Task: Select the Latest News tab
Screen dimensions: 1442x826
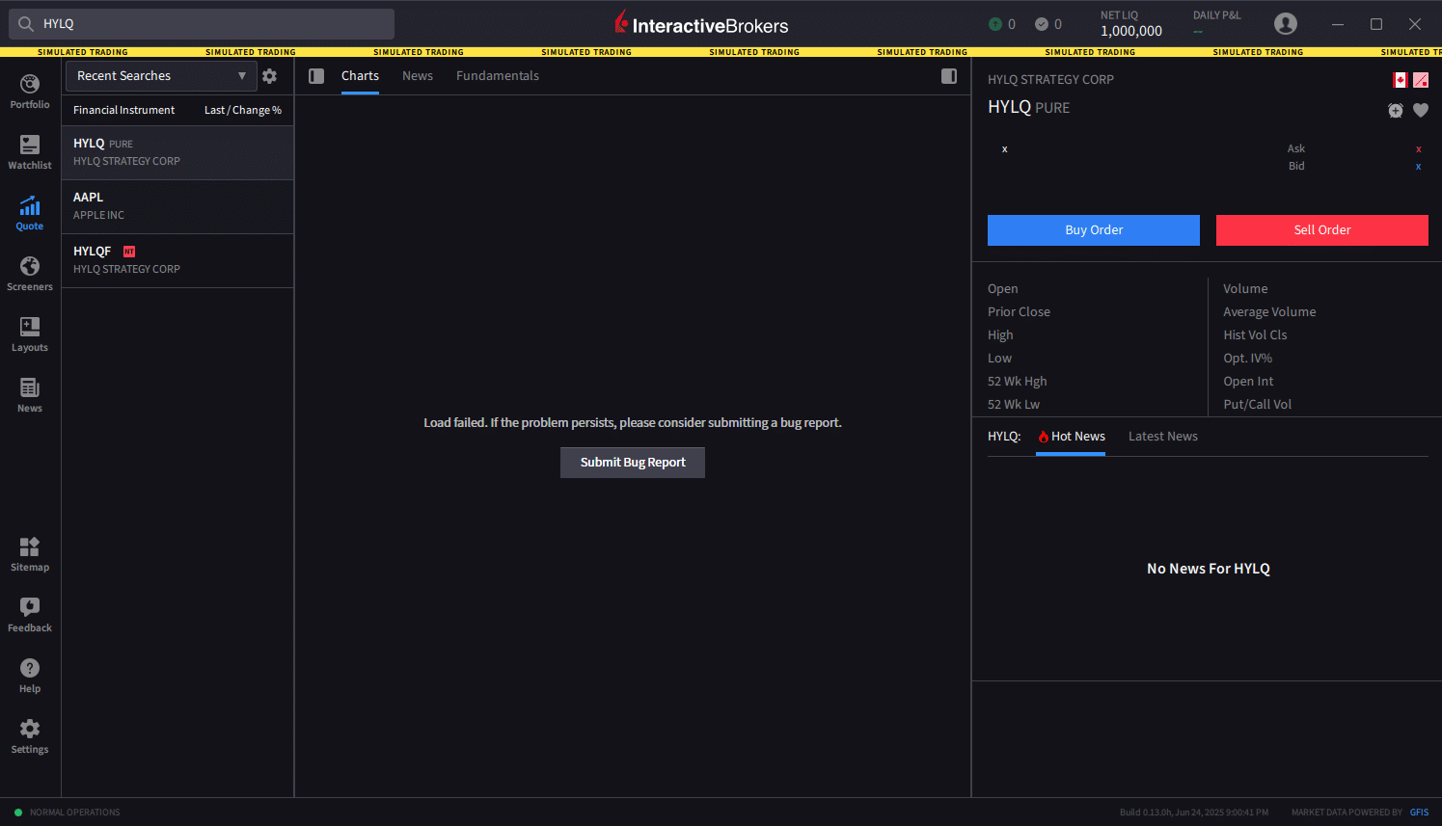Action: coord(1163,437)
